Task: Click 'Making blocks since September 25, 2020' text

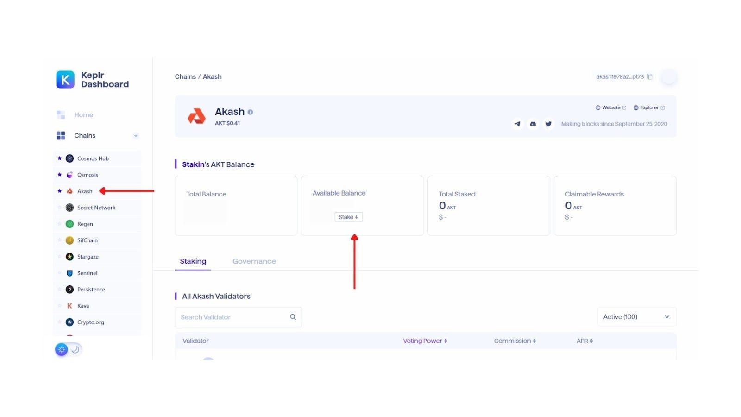Action: click(614, 124)
